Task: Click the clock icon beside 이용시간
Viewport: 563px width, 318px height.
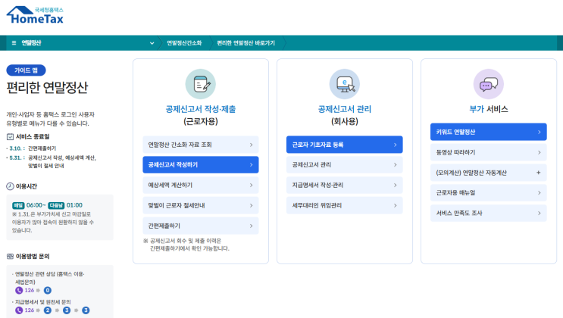Action: tap(10, 186)
